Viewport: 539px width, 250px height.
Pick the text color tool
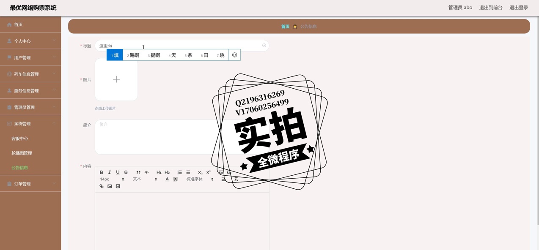pos(167,179)
